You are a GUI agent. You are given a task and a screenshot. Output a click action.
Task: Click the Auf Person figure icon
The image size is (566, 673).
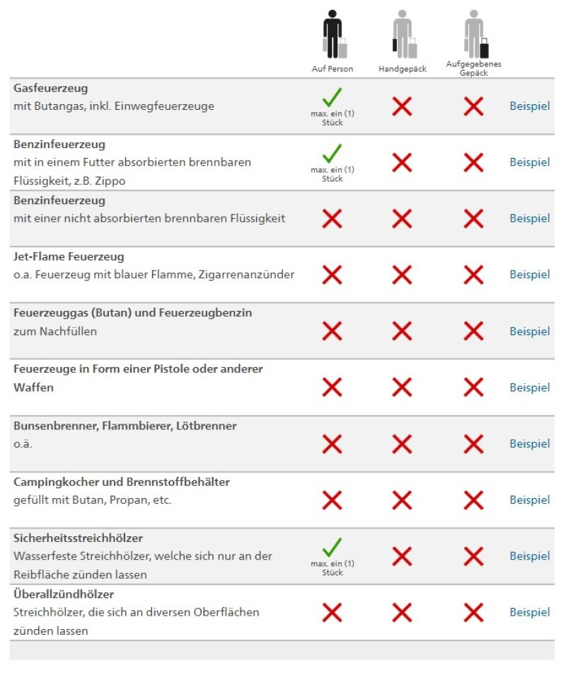click(x=335, y=34)
